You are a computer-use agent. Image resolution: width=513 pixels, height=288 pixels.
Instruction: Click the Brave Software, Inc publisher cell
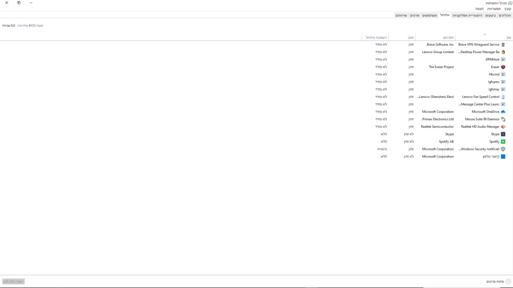[x=440, y=45]
